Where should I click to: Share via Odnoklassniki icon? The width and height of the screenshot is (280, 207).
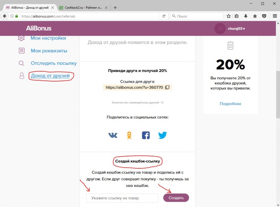click(129, 135)
